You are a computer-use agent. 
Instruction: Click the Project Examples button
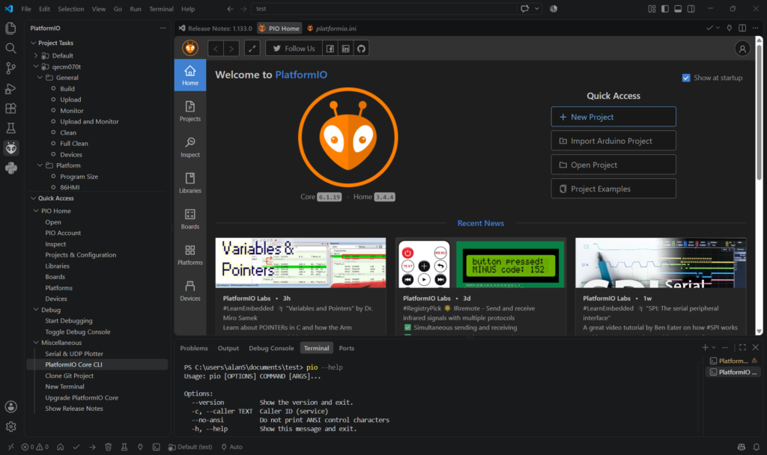click(x=613, y=189)
